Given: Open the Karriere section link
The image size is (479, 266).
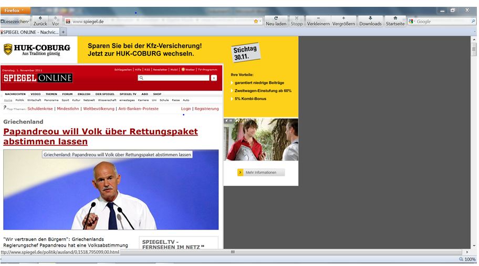Looking at the screenshot, I should click(143, 100).
